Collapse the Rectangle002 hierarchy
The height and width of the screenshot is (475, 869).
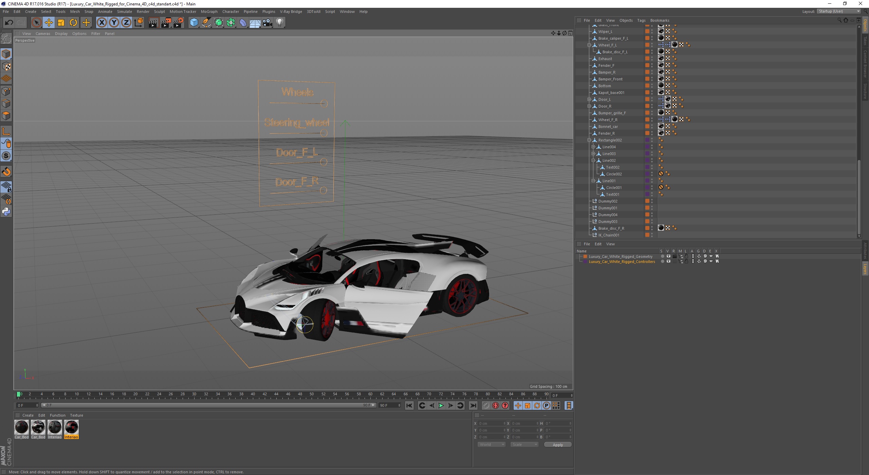click(590, 140)
